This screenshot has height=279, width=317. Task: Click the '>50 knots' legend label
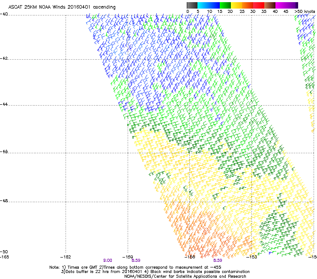pyautogui.click(x=305, y=12)
